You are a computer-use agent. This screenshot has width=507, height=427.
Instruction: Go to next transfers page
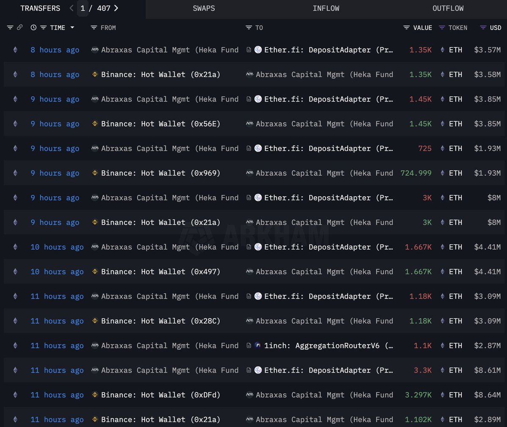click(x=116, y=8)
